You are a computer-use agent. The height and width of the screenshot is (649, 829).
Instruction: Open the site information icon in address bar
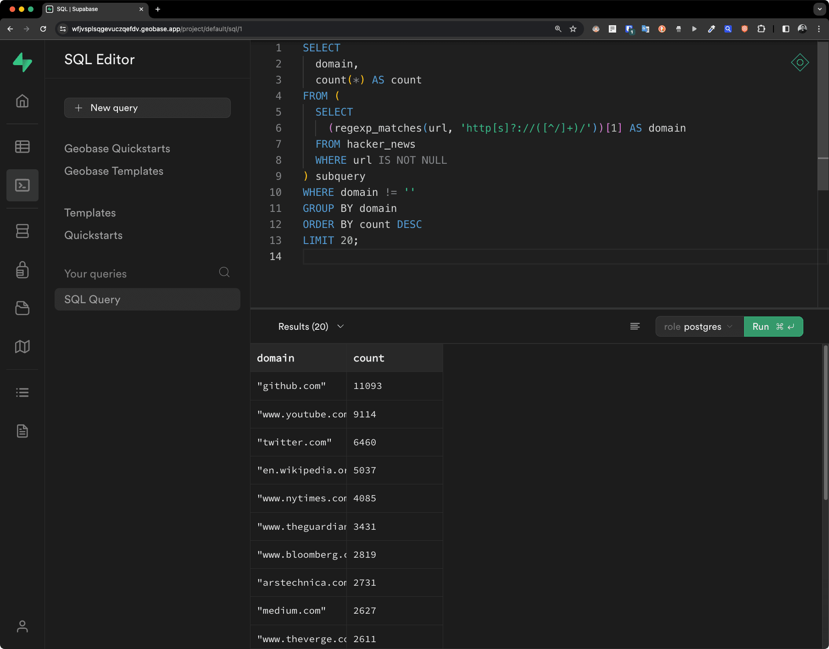click(63, 29)
